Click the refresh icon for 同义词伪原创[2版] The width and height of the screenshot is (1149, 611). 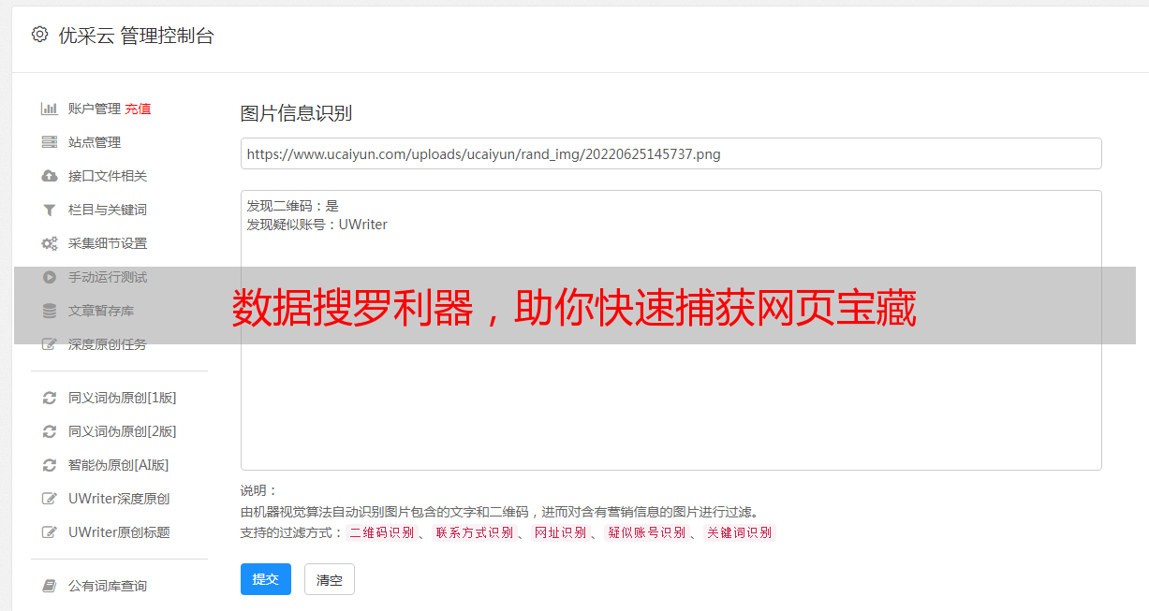click(x=50, y=431)
